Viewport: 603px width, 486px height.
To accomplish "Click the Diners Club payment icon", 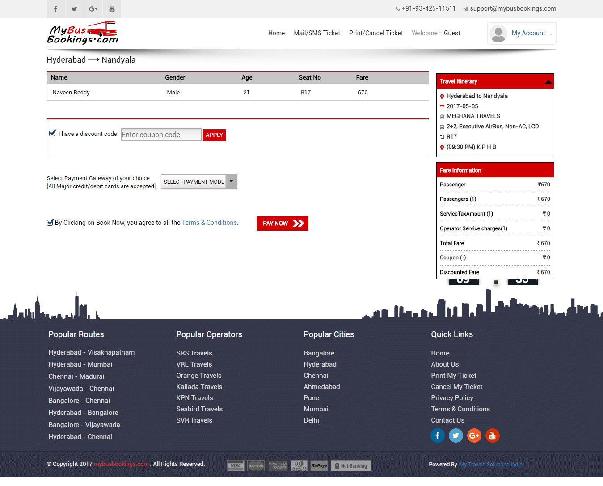I will coord(299,465).
